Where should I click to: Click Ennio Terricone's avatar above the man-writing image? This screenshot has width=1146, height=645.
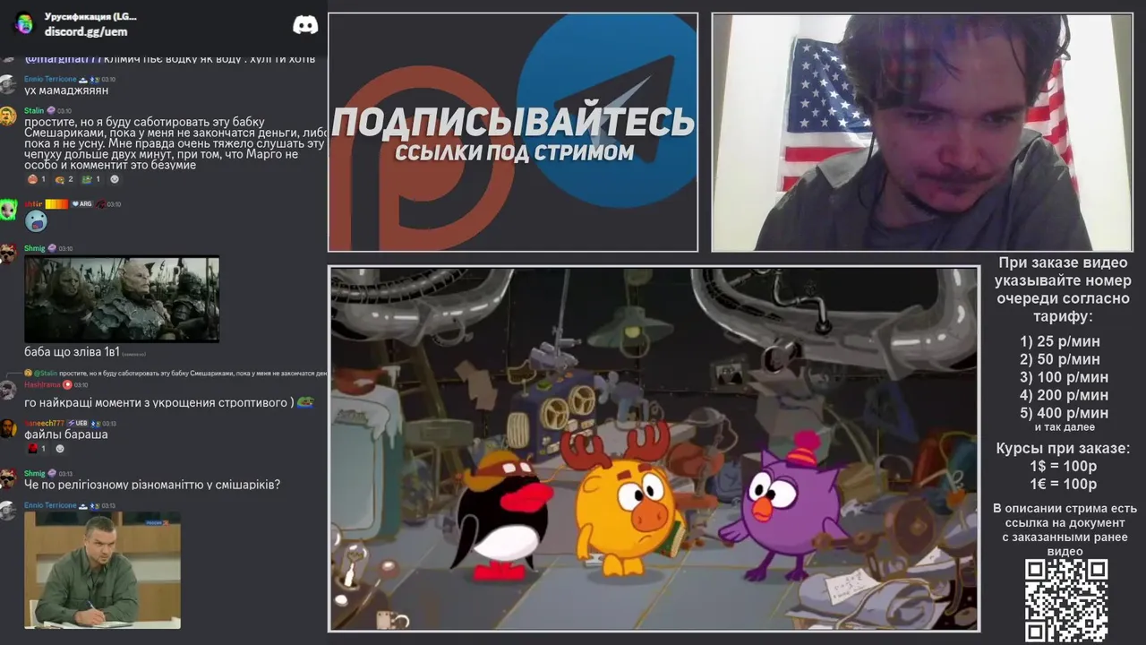point(8,511)
